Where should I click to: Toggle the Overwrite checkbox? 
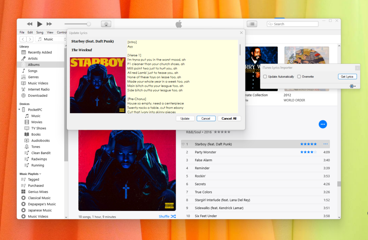(299, 77)
